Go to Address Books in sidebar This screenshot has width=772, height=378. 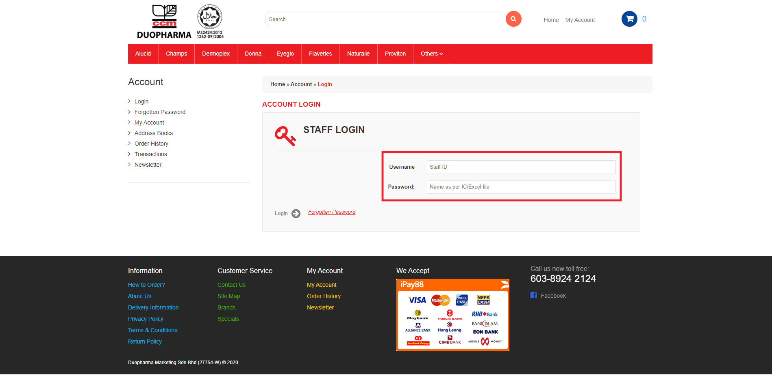click(153, 133)
